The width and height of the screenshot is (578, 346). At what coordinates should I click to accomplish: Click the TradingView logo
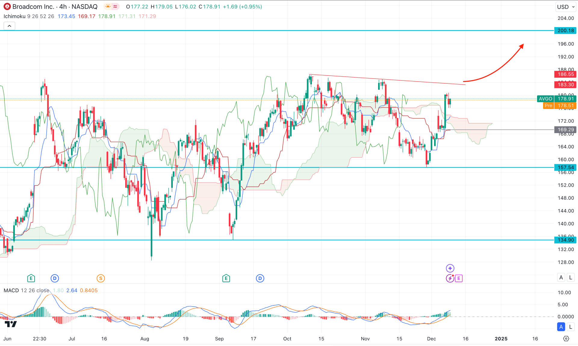tap(11, 324)
